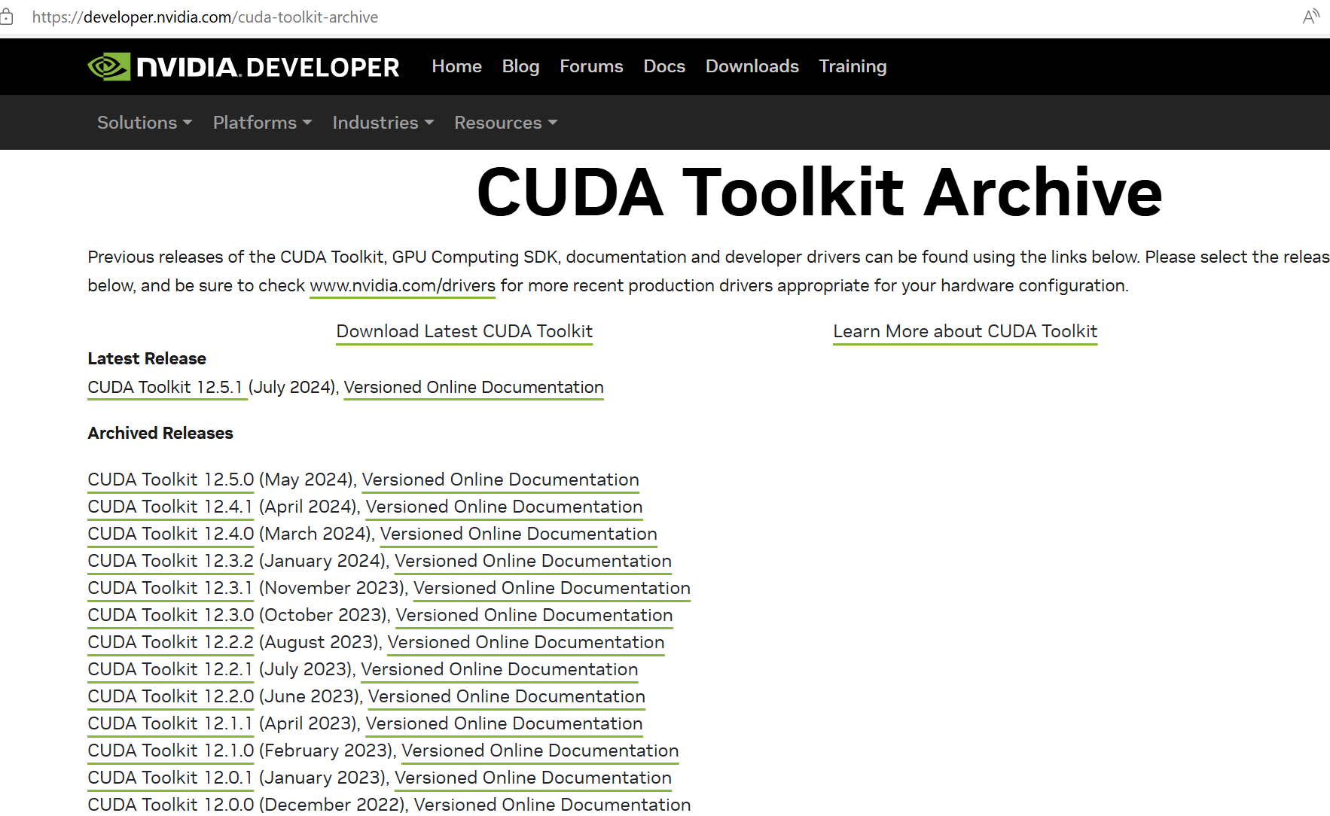Image resolution: width=1330 pixels, height=816 pixels.
Task: Open documentation for 12.2.0 June 2023
Action: [506, 697]
